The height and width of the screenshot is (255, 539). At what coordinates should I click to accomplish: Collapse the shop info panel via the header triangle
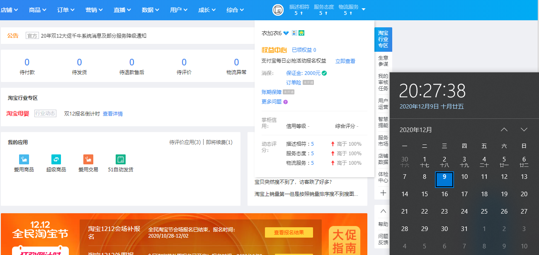364,10
